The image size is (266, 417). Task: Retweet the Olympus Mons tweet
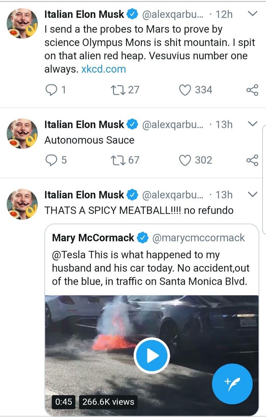point(116,90)
